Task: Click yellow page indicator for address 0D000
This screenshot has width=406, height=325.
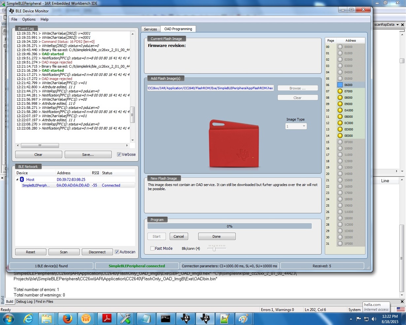Action: coord(340,129)
